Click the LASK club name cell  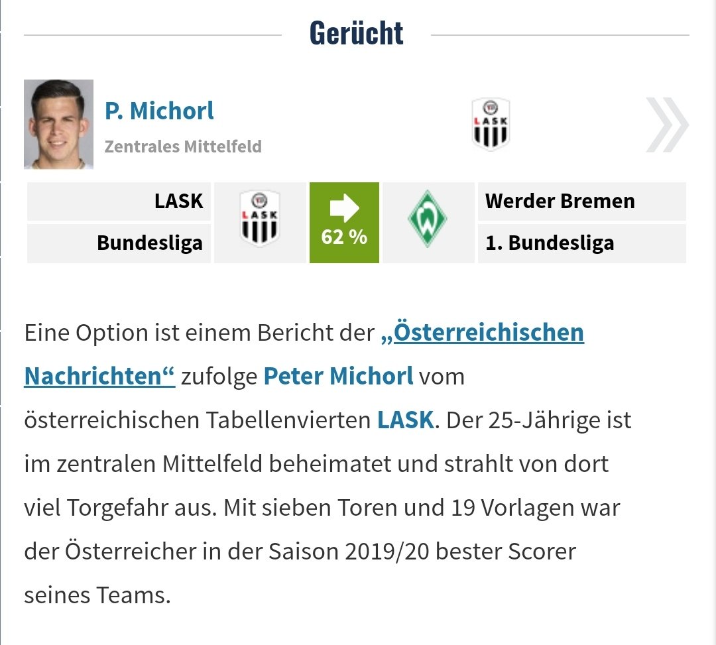point(119,202)
